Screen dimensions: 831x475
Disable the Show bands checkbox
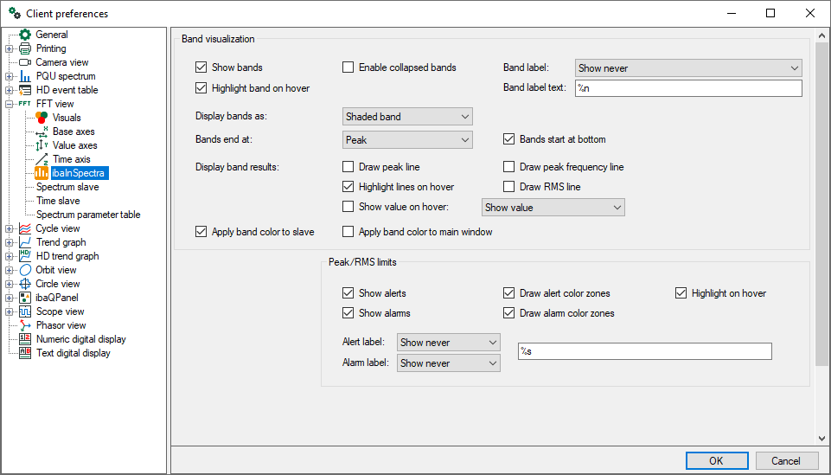point(201,67)
